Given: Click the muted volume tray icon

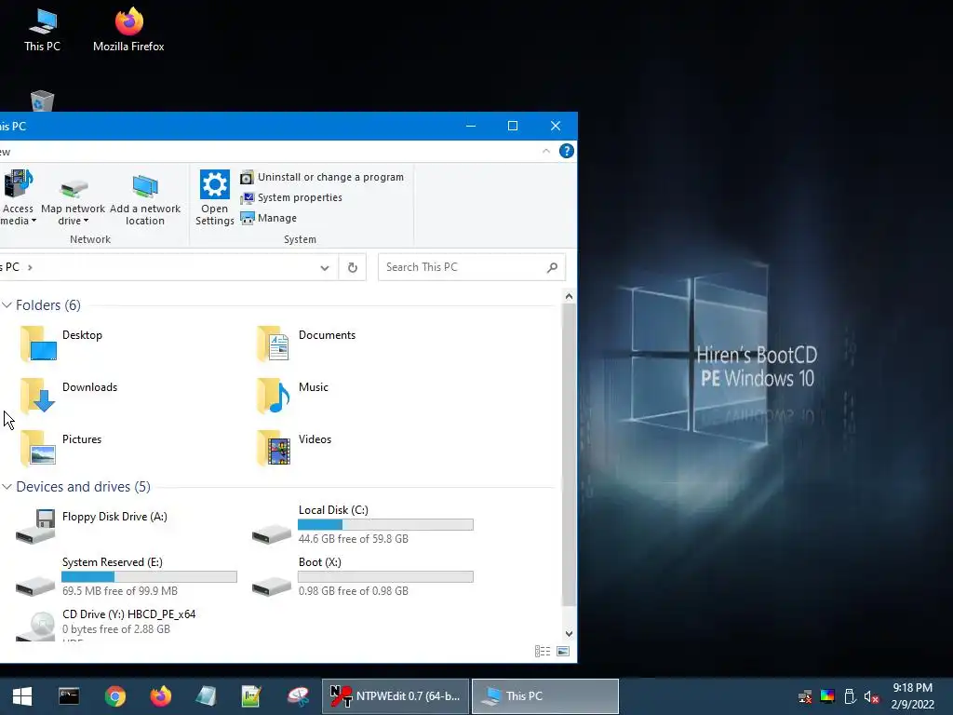Looking at the screenshot, I should click(871, 696).
